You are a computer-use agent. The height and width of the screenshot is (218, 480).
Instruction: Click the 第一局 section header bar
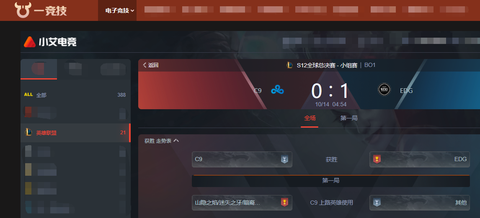(x=330, y=181)
